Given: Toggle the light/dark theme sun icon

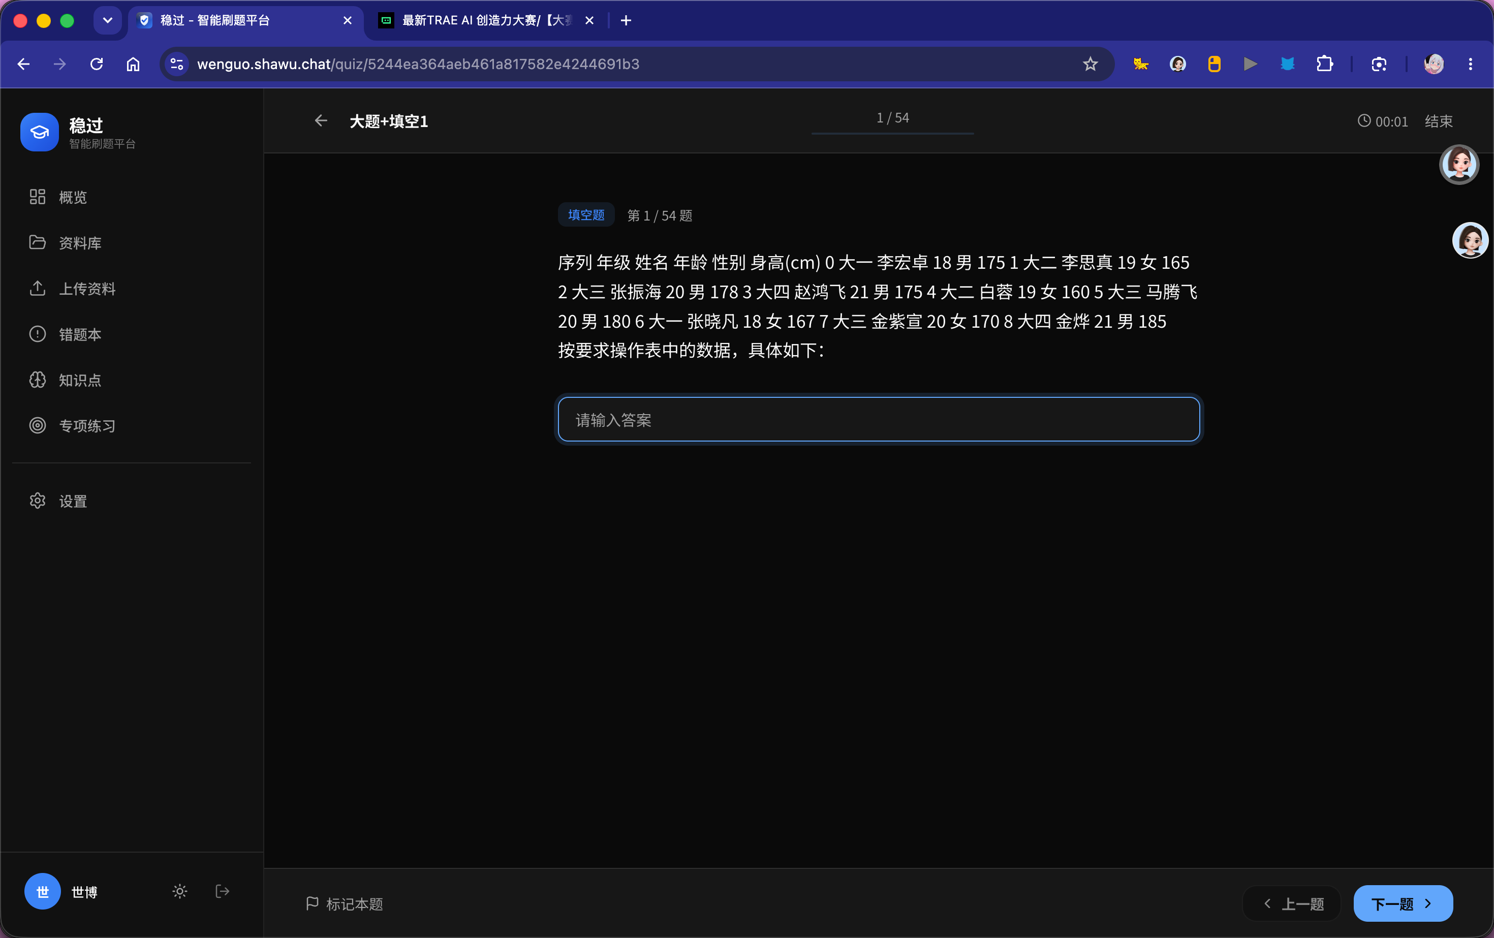Looking at the screenshot, I should point(180,891).
